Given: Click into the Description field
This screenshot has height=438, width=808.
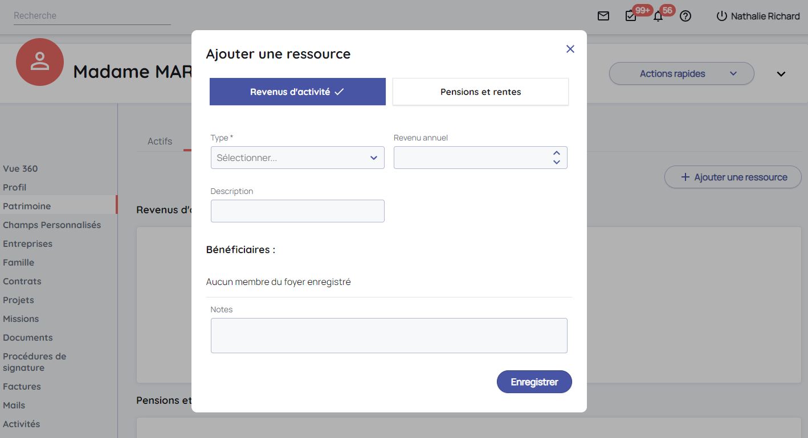Looking at the screenshot, I should (x=297, y=211).
